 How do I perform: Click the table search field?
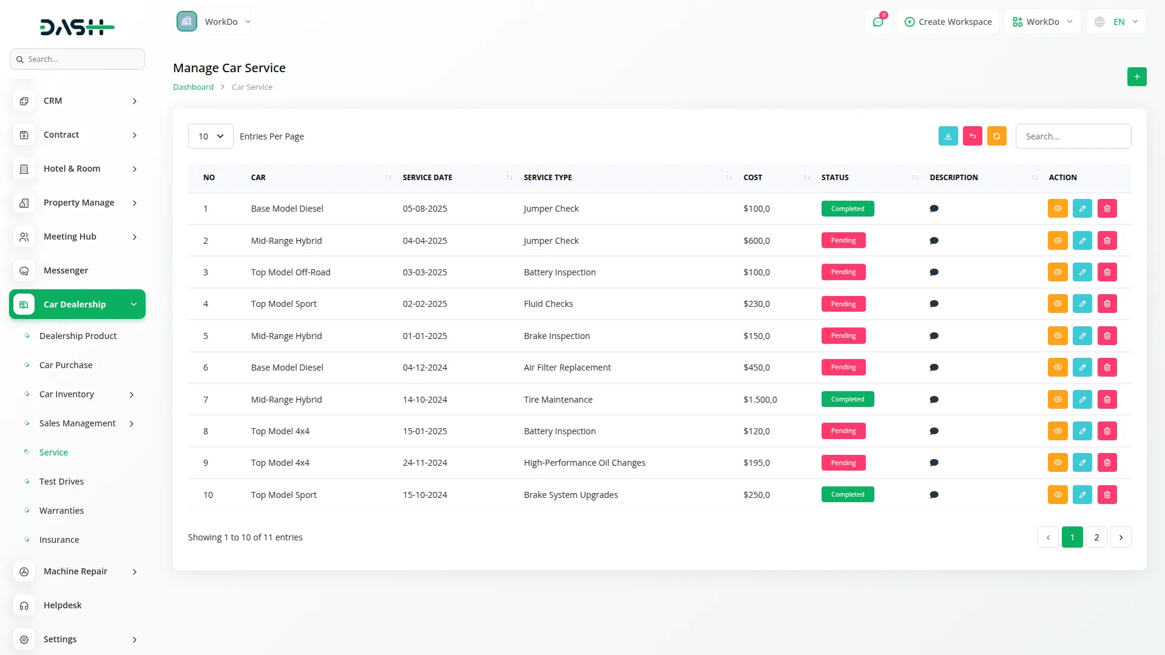pos(1073,136)
